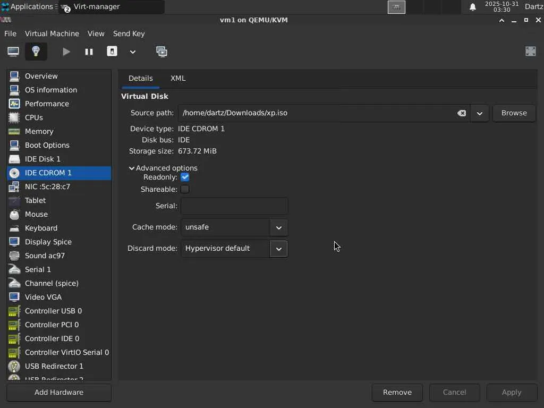Open the notification bell in the panel
This screenshot has height=408, width=544.
472,7
